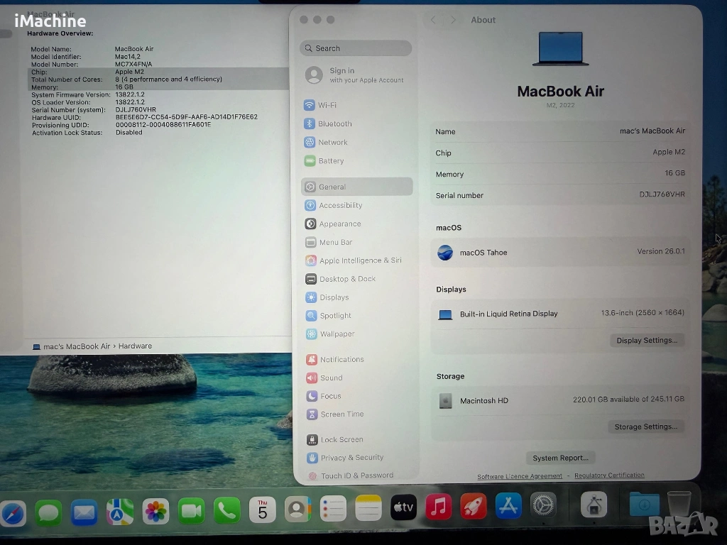Select Privacy & Security in sidebar
This screenshot has height=545, width=727.
(x=351, y=458)
